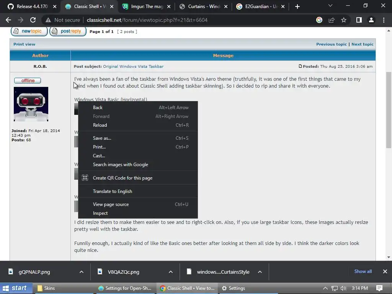The height and width of the screenshot is (294, 392).
Task: Click the postreply button
Action: (x=68, y=31)
